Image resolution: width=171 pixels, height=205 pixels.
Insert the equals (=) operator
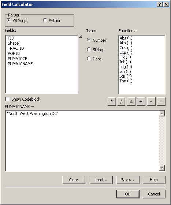tap(161, 101)
